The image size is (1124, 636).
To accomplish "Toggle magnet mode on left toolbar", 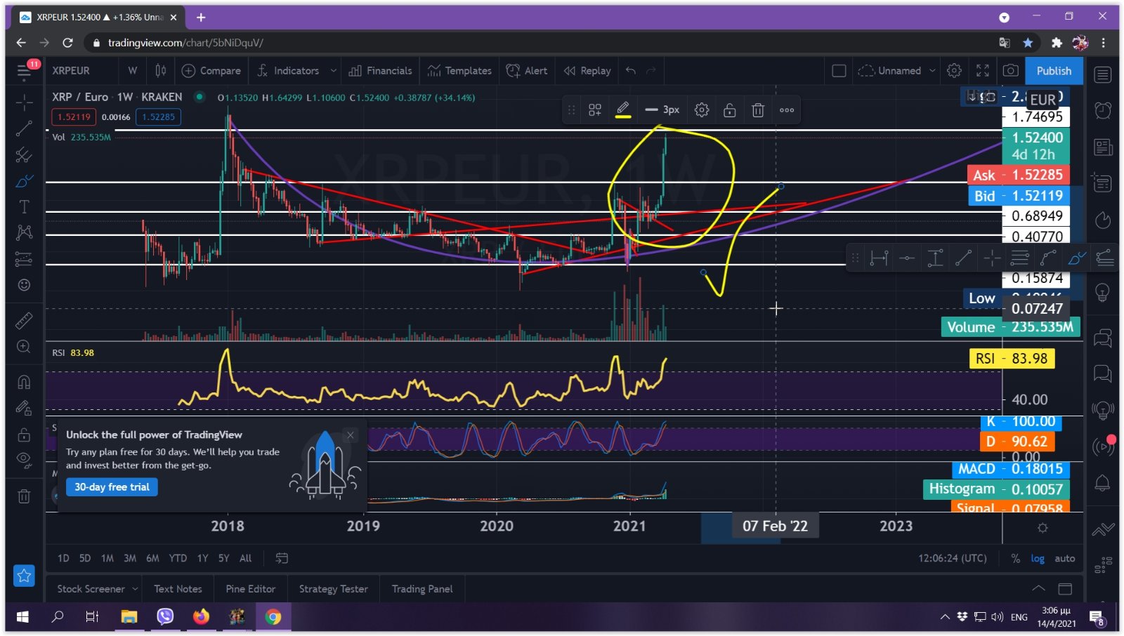I will click(24, 382).
